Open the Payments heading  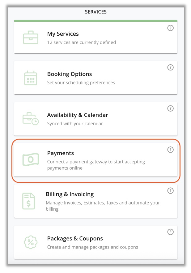pyautogui.click(x=61, y=153)
